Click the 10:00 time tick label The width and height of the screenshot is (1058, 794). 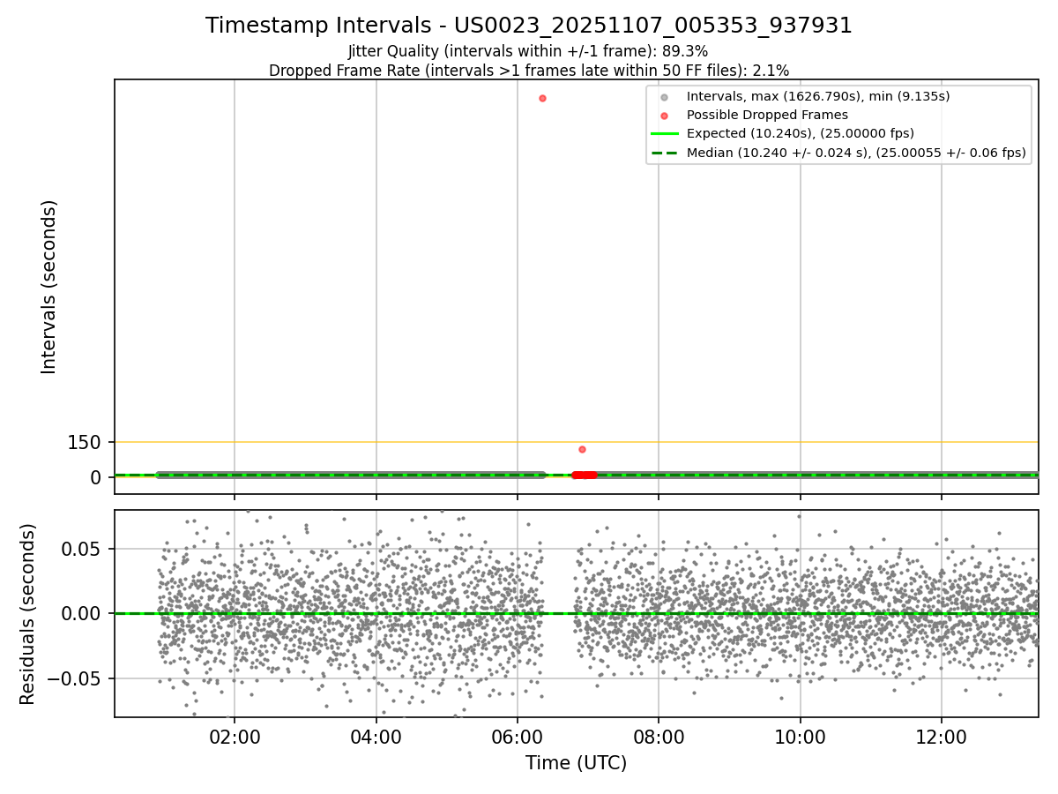[801, 736]
